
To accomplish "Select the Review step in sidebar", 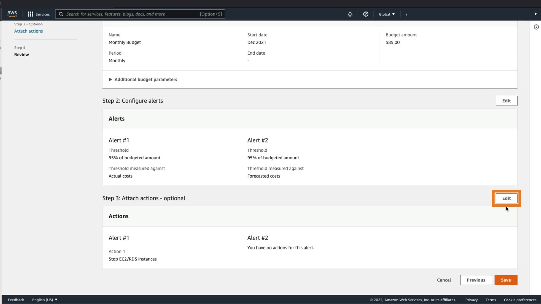I will click(21, 55).
